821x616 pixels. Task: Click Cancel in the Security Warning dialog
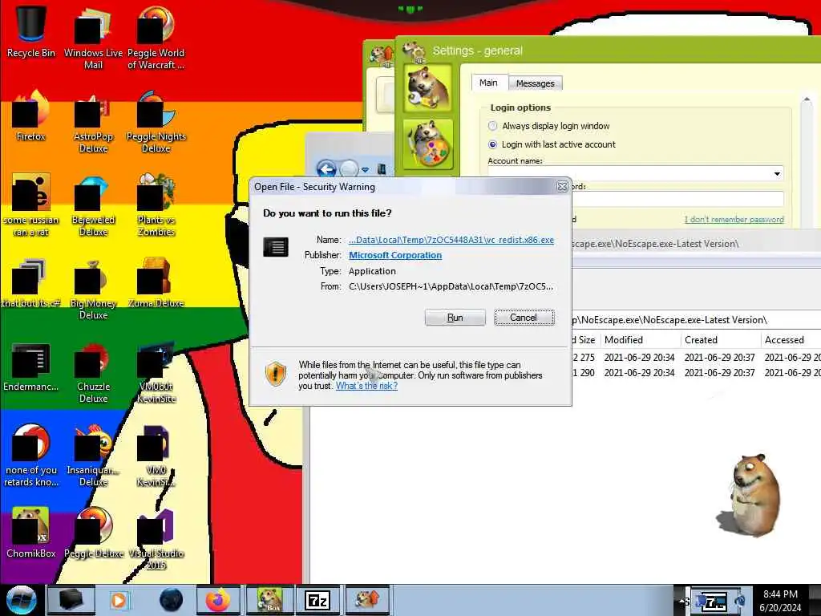pyautogui.click(x=524, y=318)
